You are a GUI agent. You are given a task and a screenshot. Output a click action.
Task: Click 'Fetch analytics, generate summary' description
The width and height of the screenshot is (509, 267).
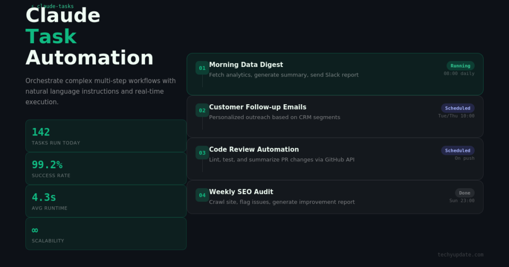click(284, 75)
